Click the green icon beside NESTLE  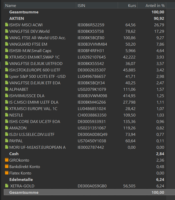click(x=7, y=115)
